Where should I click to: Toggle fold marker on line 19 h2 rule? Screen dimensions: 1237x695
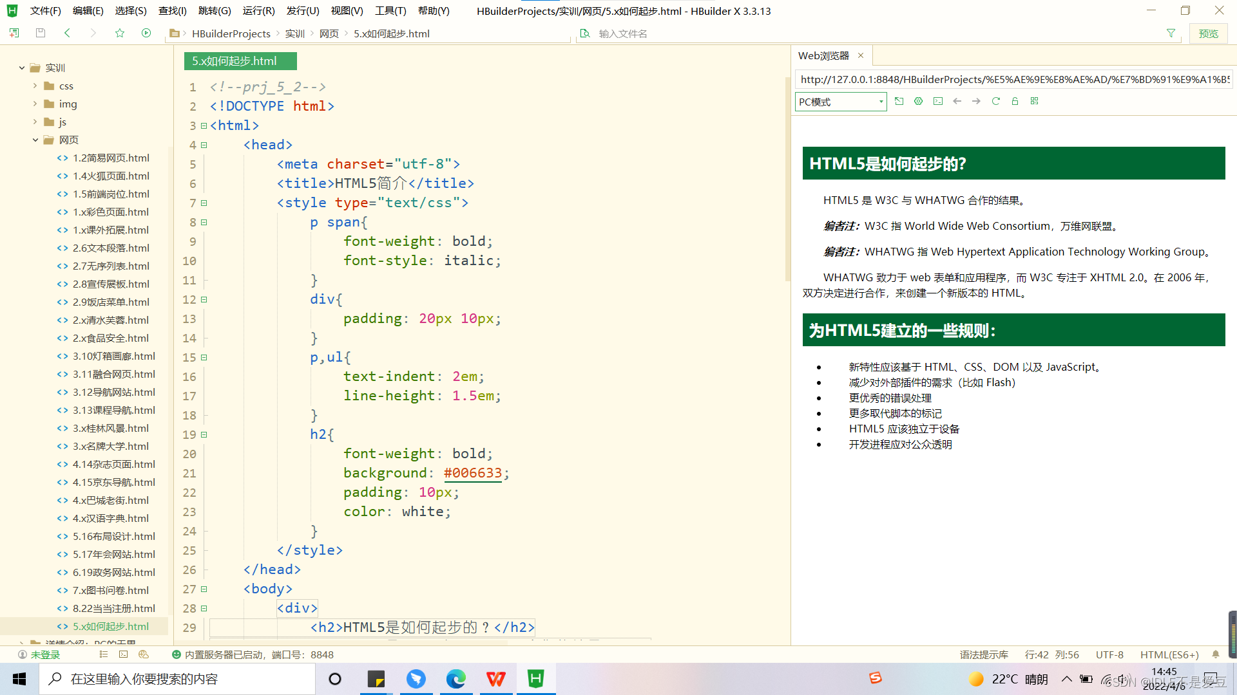[204, 434]
